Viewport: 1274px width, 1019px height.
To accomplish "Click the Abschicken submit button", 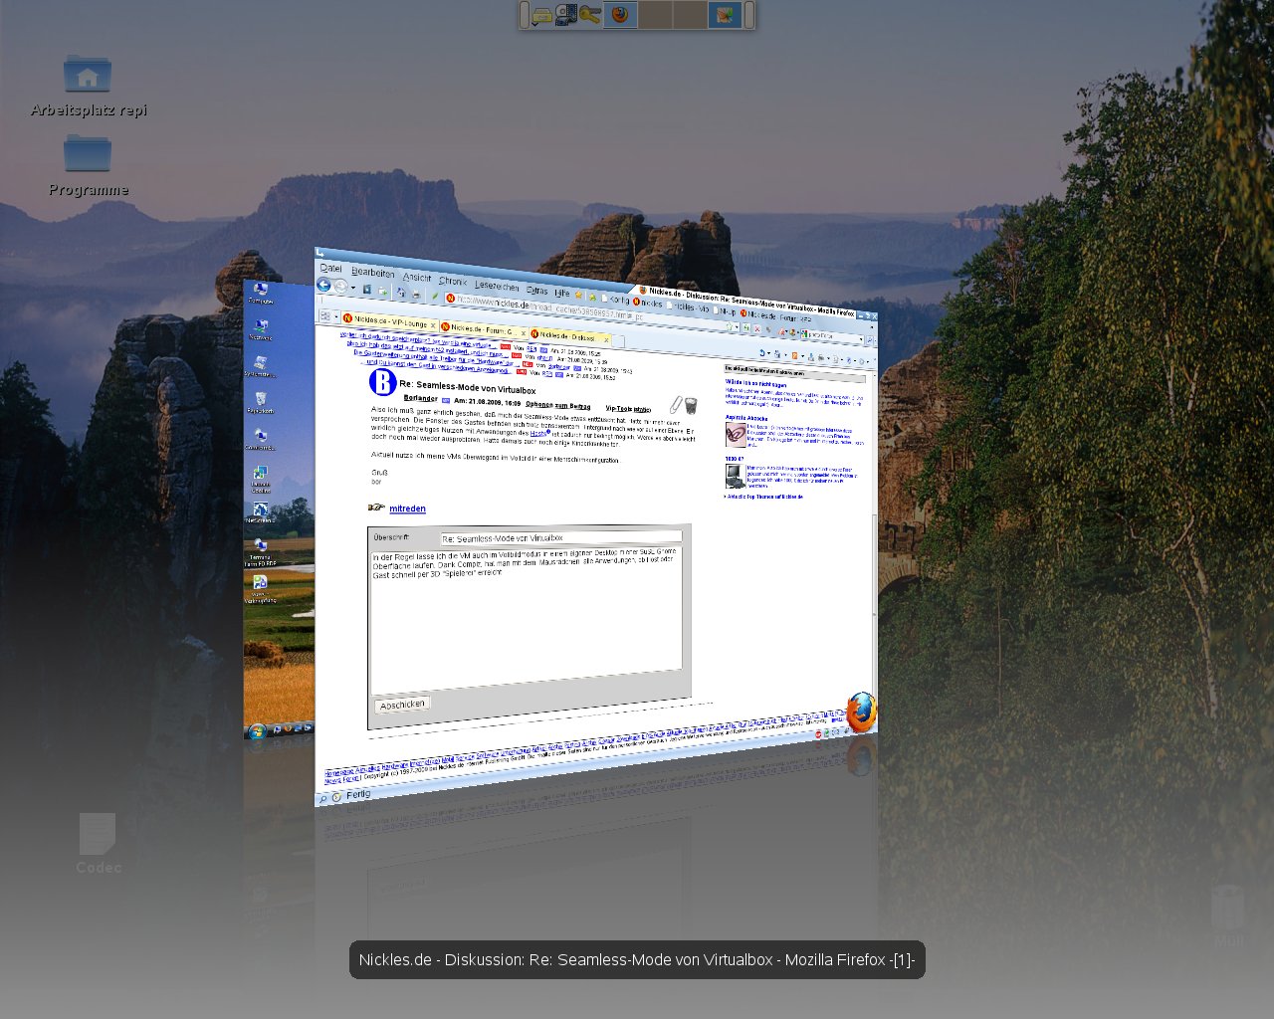I will (402, 705).
